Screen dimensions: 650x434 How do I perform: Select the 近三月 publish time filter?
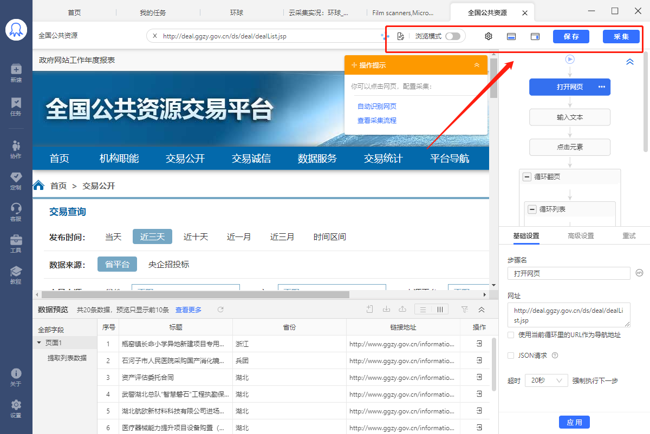click(282, 236)
